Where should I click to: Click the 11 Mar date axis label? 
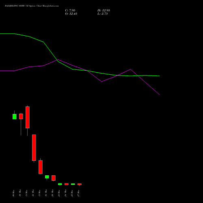pyautogui.click(x=26, y=193)
